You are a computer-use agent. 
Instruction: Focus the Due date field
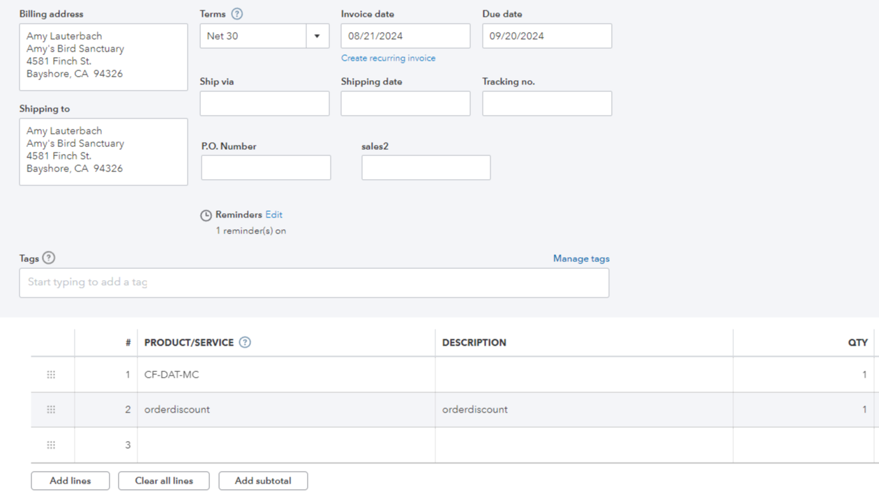click(x=546, y=36)
